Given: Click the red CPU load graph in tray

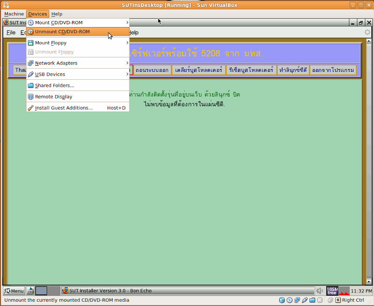Looking at the screenshot, I should point(344,291).
